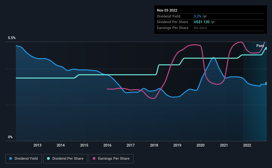Select the 2019 tick on the time axis
272x168 pixels.
[177, 145]
